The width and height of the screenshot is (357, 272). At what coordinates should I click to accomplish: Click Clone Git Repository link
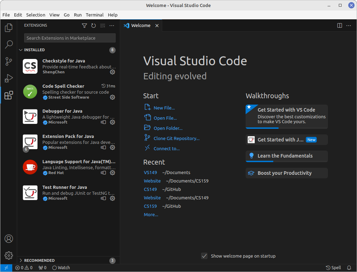tap(177, 138)
